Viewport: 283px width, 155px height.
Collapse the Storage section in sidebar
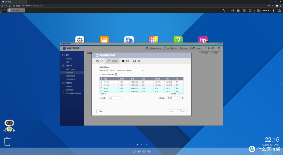(x=82, y=66)
